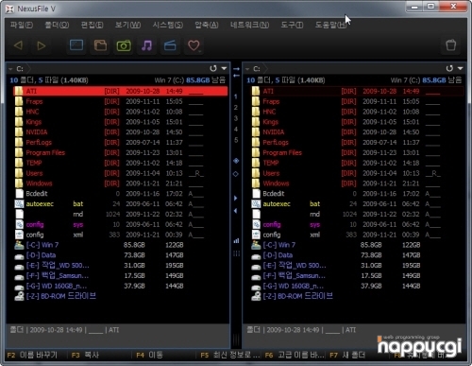Screen dimensions: 472x366
Task: Click the forward navigation arrow icon
Action: coord(42,45)
